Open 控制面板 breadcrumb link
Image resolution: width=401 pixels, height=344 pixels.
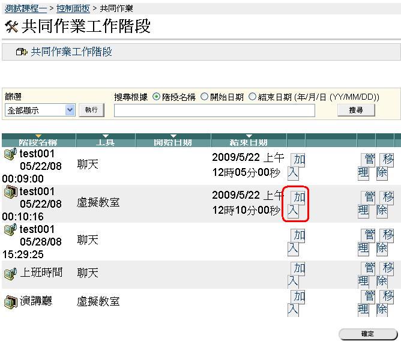73,8
